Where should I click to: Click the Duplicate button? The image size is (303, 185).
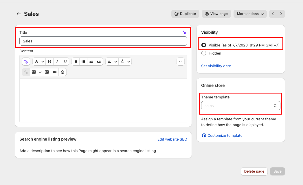point(185,14)
